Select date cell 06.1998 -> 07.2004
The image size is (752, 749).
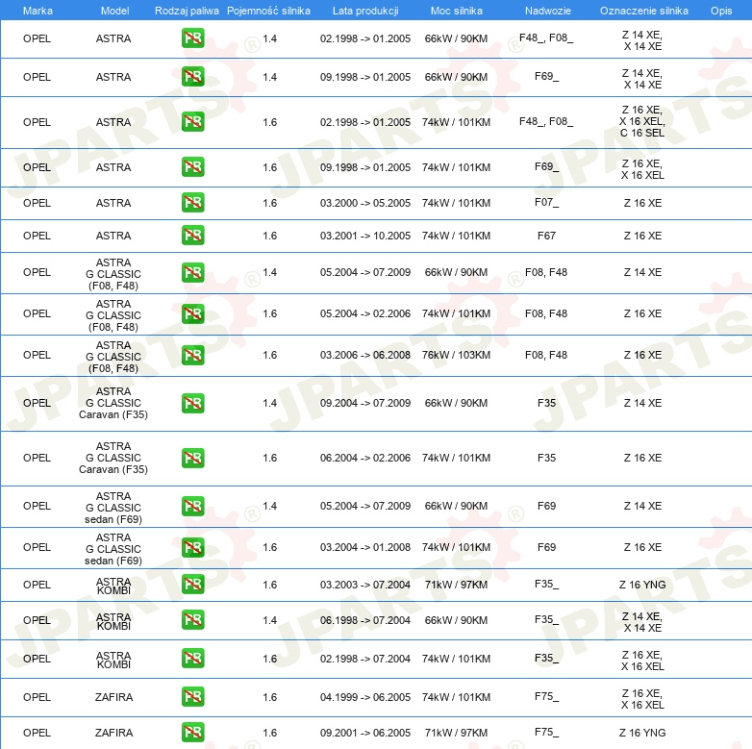pos(365,620)
